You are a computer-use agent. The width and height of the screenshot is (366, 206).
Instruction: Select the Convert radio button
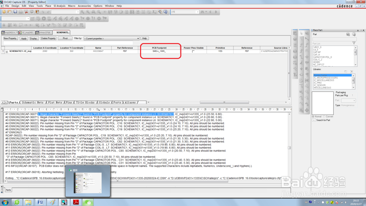coord(324,116)
